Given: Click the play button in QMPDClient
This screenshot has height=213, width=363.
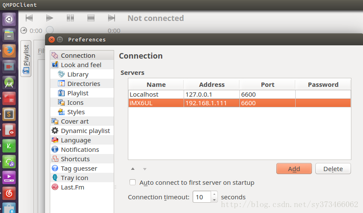Looking at the screenshot, I should pos(49,18).
